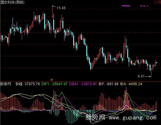Click the candlestick at the 6.41 low
This screenshot has width=161, height=125.
[151, 72]
